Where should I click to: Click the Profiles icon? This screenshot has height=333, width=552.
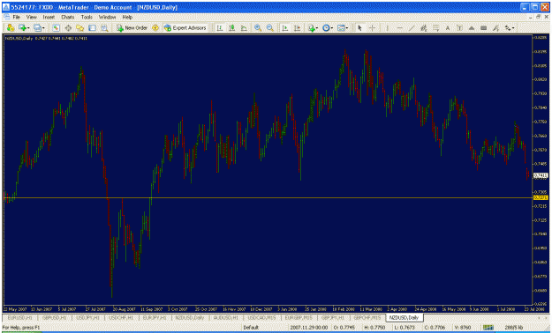click(x=37, y=28)
